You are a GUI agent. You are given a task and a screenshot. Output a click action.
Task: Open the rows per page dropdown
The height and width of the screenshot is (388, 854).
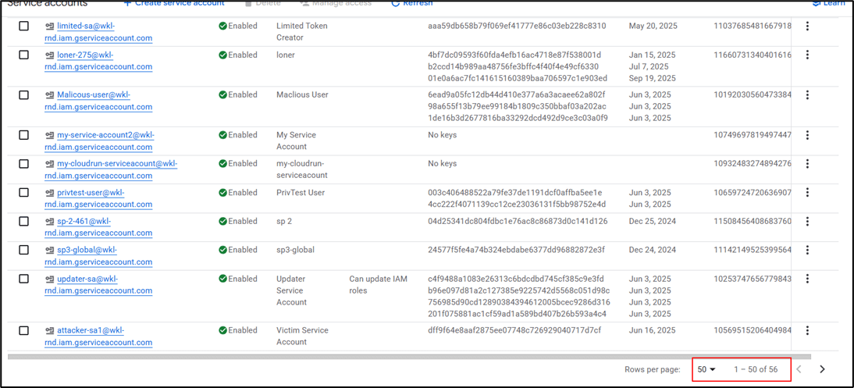tap(706, 369)
